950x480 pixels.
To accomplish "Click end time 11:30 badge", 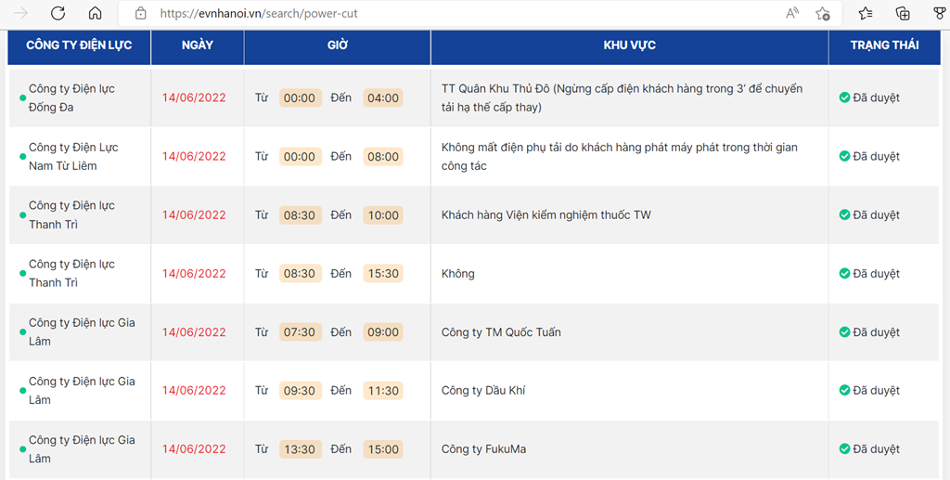I will point(383,391).
